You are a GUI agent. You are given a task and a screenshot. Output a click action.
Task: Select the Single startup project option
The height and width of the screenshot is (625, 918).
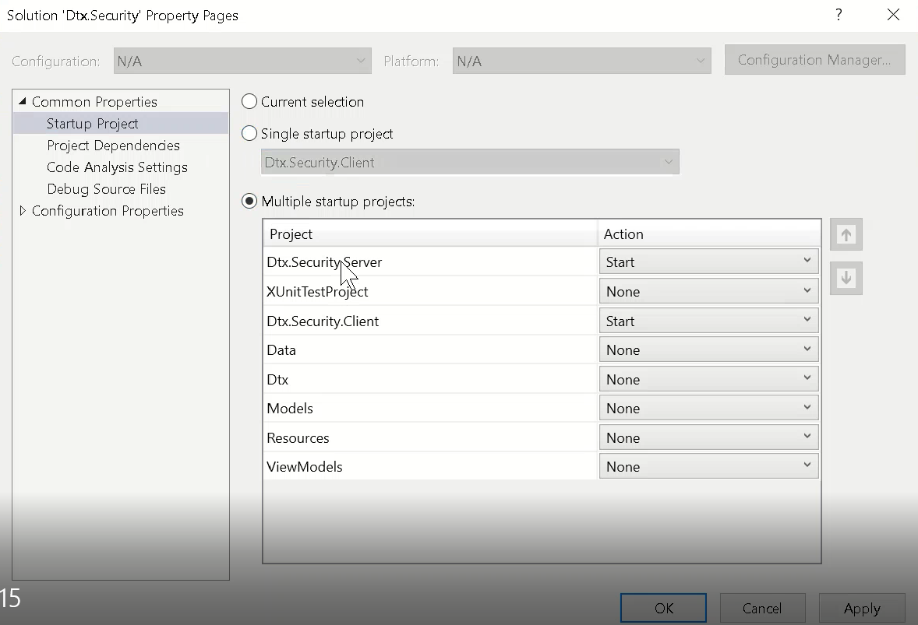click(x=249, y=134)
